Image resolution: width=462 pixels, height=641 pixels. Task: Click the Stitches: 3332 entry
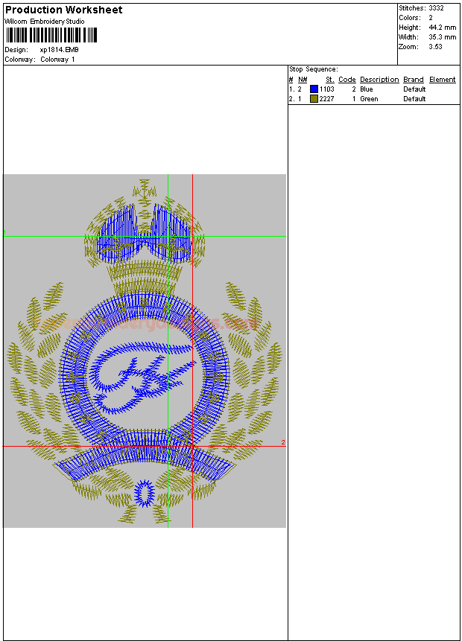coord(422,8)
